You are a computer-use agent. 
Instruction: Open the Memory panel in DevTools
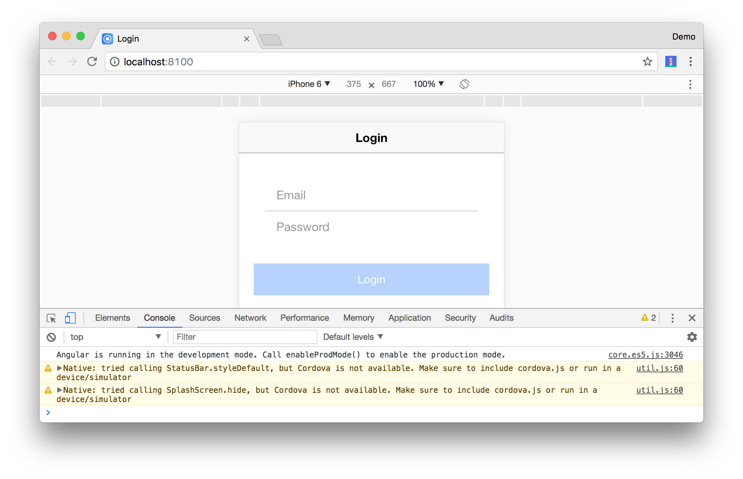[358, 318]
